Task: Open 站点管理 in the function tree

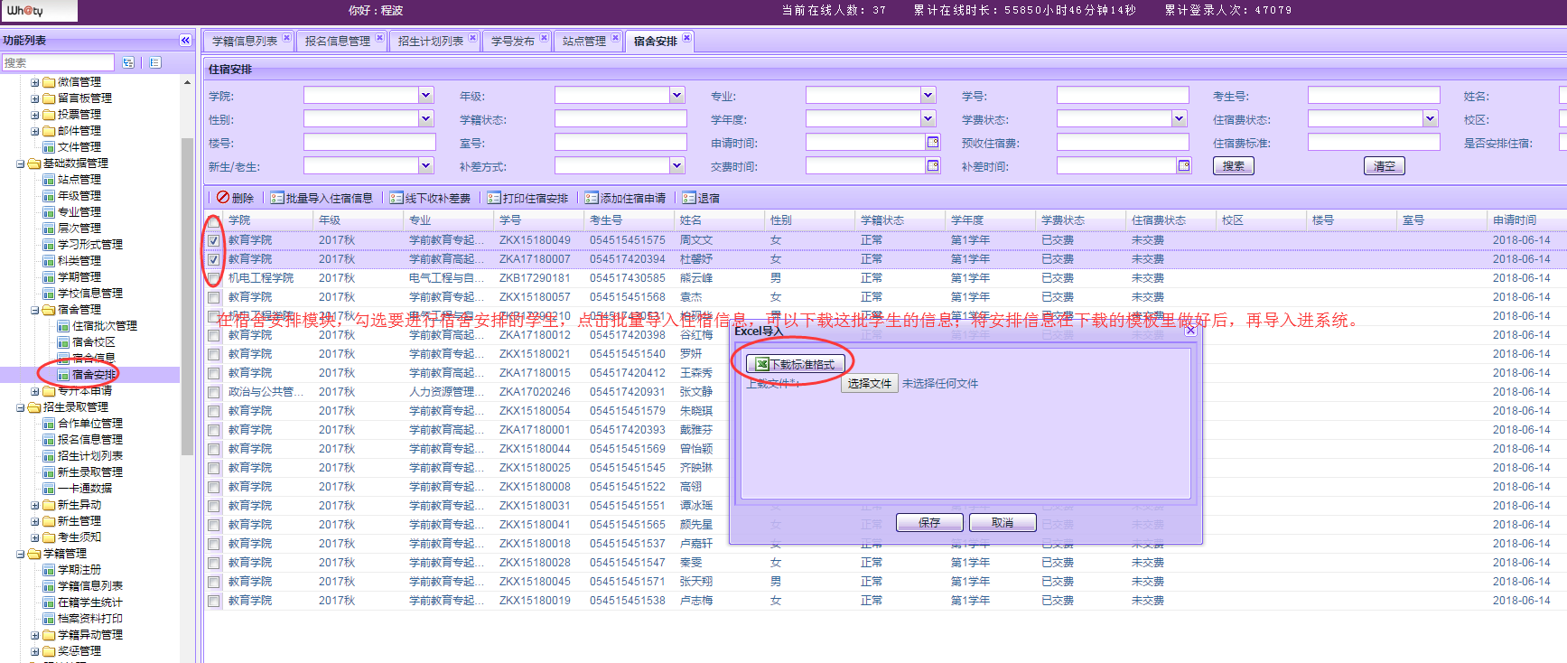Action: point(79,180)
